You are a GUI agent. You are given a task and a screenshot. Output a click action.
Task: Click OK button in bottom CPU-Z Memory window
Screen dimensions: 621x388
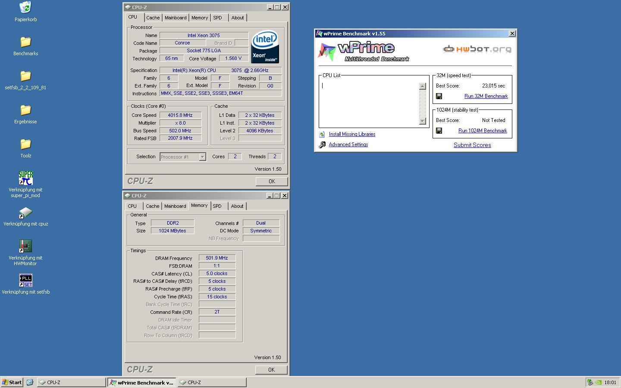tap(271, 370)
